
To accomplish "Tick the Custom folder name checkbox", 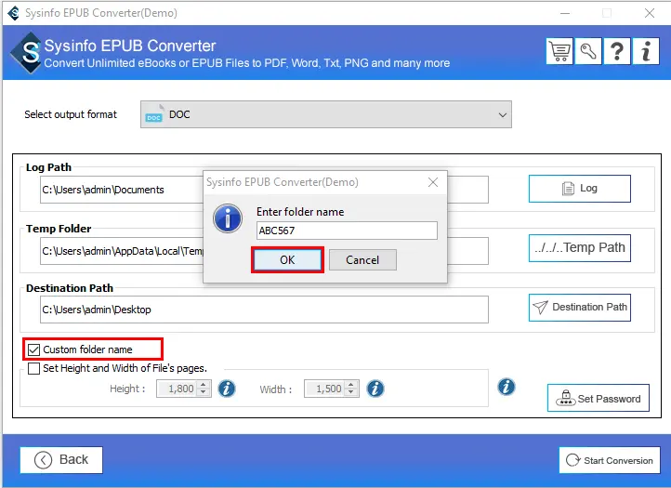I will pyautogui.click(x=33, y=350).
